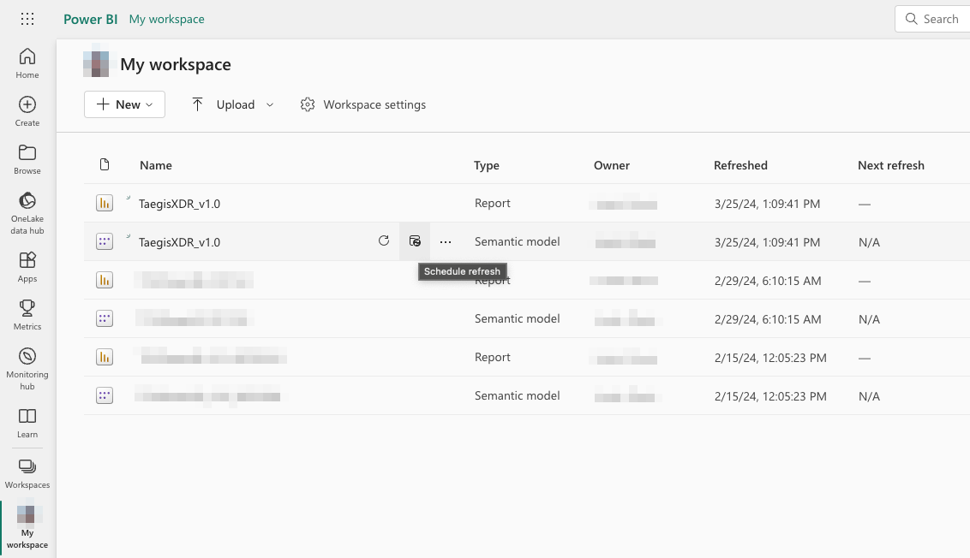The height and width of the screenshot is (558, 970).
Task: Open Workspace settings
Action: (363, 104)
